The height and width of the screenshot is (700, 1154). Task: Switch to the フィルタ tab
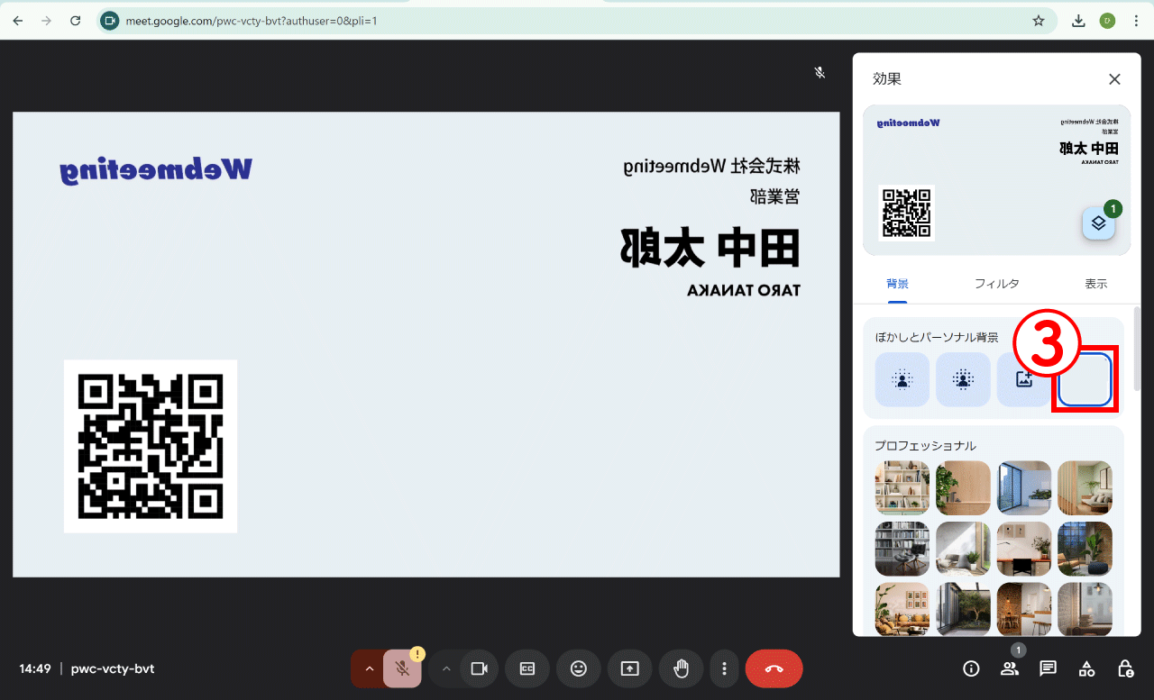tap(996, 284)
